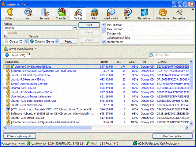Click the toolbar overflow chevron next to Narzędzia
Image resolution: width=196 pixels, height=147 pixels.
pos(193,9)
